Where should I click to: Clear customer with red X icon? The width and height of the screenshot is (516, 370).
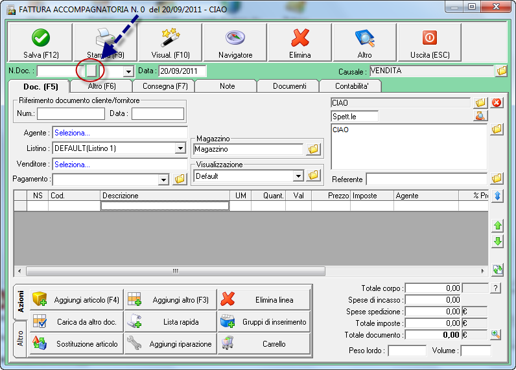tap(497, 103)
